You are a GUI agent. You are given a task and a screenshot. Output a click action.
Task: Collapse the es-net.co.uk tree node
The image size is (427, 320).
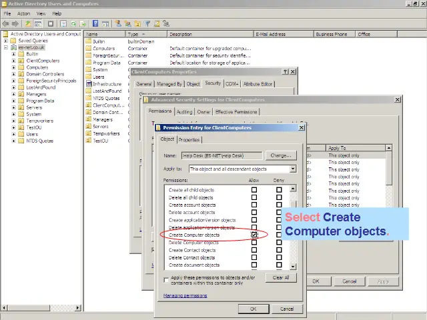(x=5, y=47)
